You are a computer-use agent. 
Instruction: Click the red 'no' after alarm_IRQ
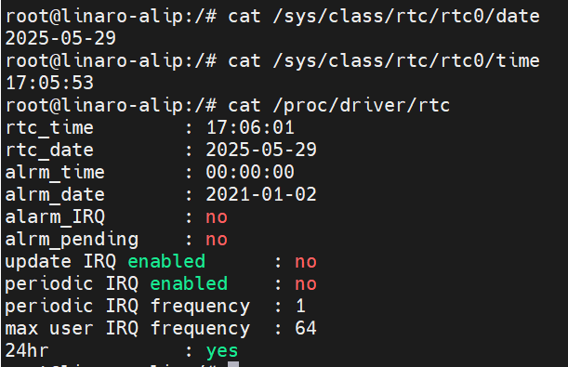tap(217, 218)
